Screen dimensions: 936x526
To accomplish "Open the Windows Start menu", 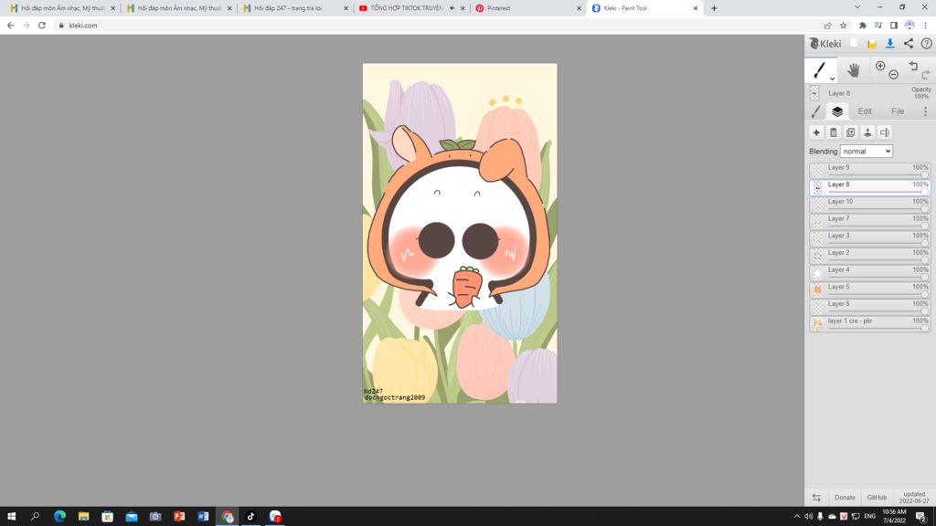I will (11, 517).
